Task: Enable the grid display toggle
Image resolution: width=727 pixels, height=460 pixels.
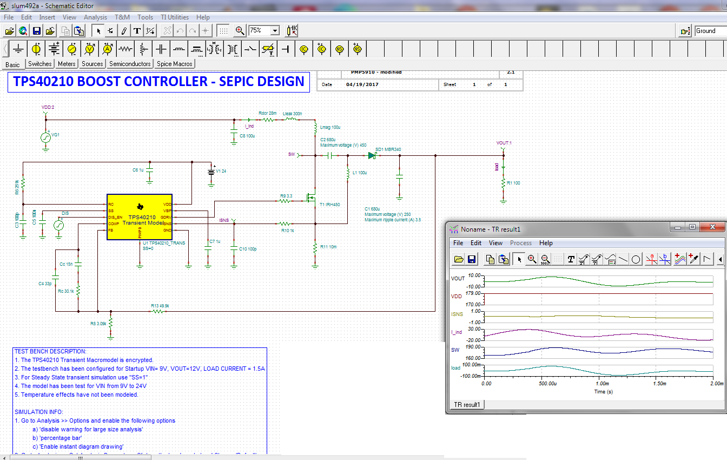Action: click(222, 30)
